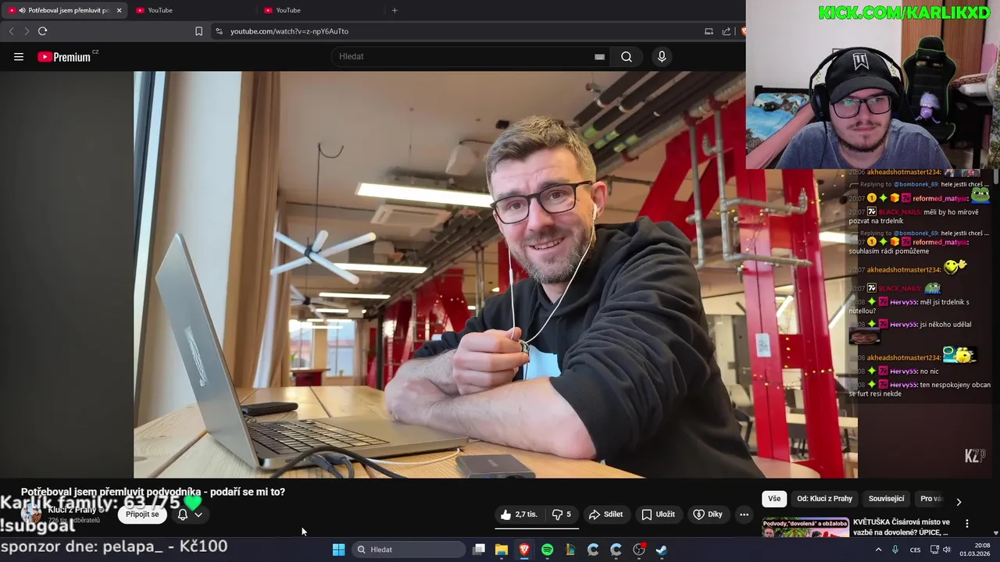Select the 'Od: Kluci z Prahy' chip
The image size is (1000, 562).
click(x=824, y=499)
